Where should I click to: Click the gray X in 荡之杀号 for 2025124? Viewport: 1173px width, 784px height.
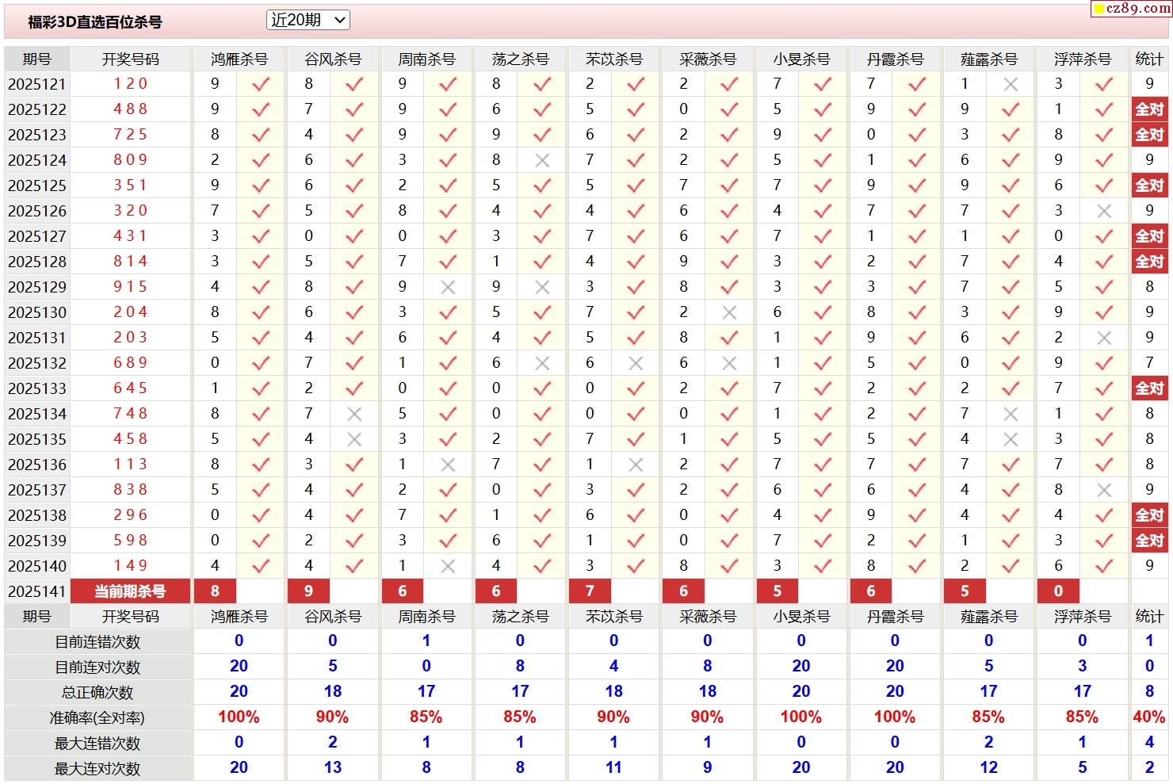coord(542,160)
